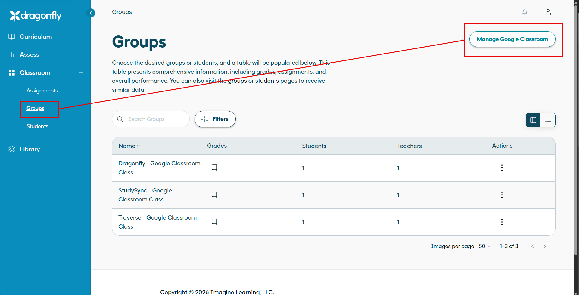Follow the students link in description
579x295 pixels.
(267, 81)
